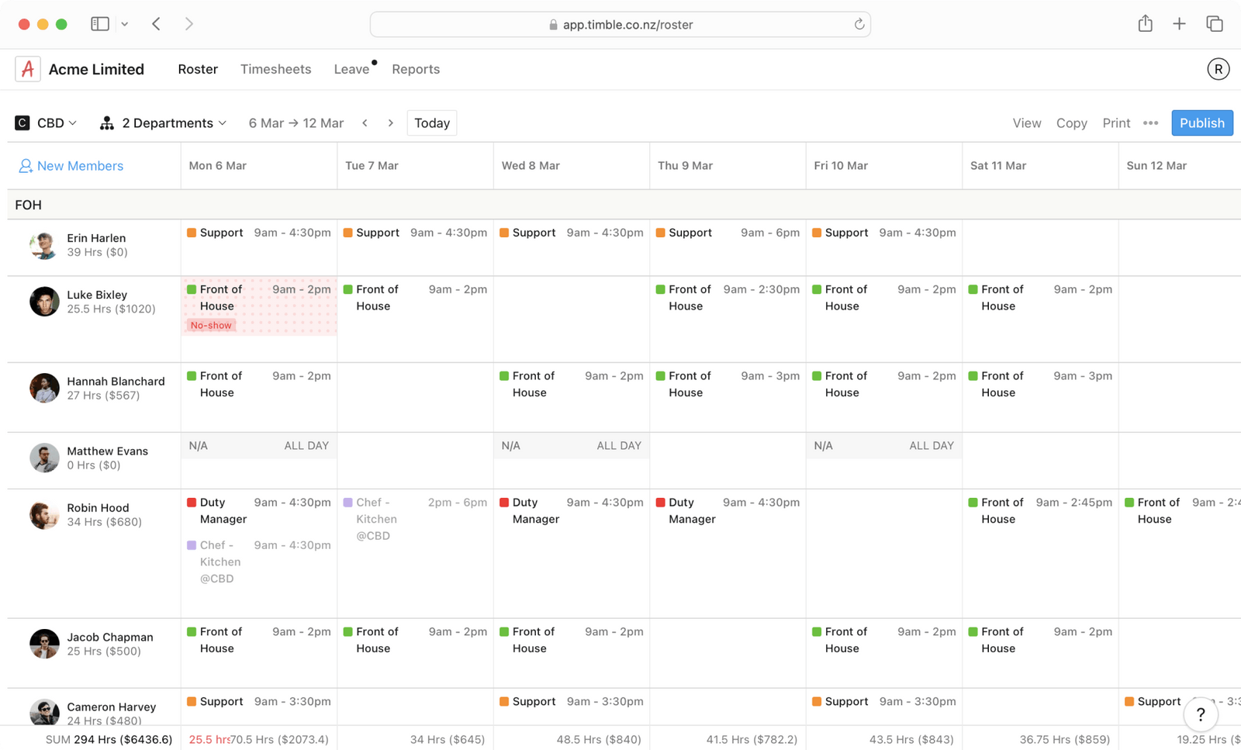The image size is (1241, 750).
Task: Switch to the Timesheets tab
Action: (276, 69)
